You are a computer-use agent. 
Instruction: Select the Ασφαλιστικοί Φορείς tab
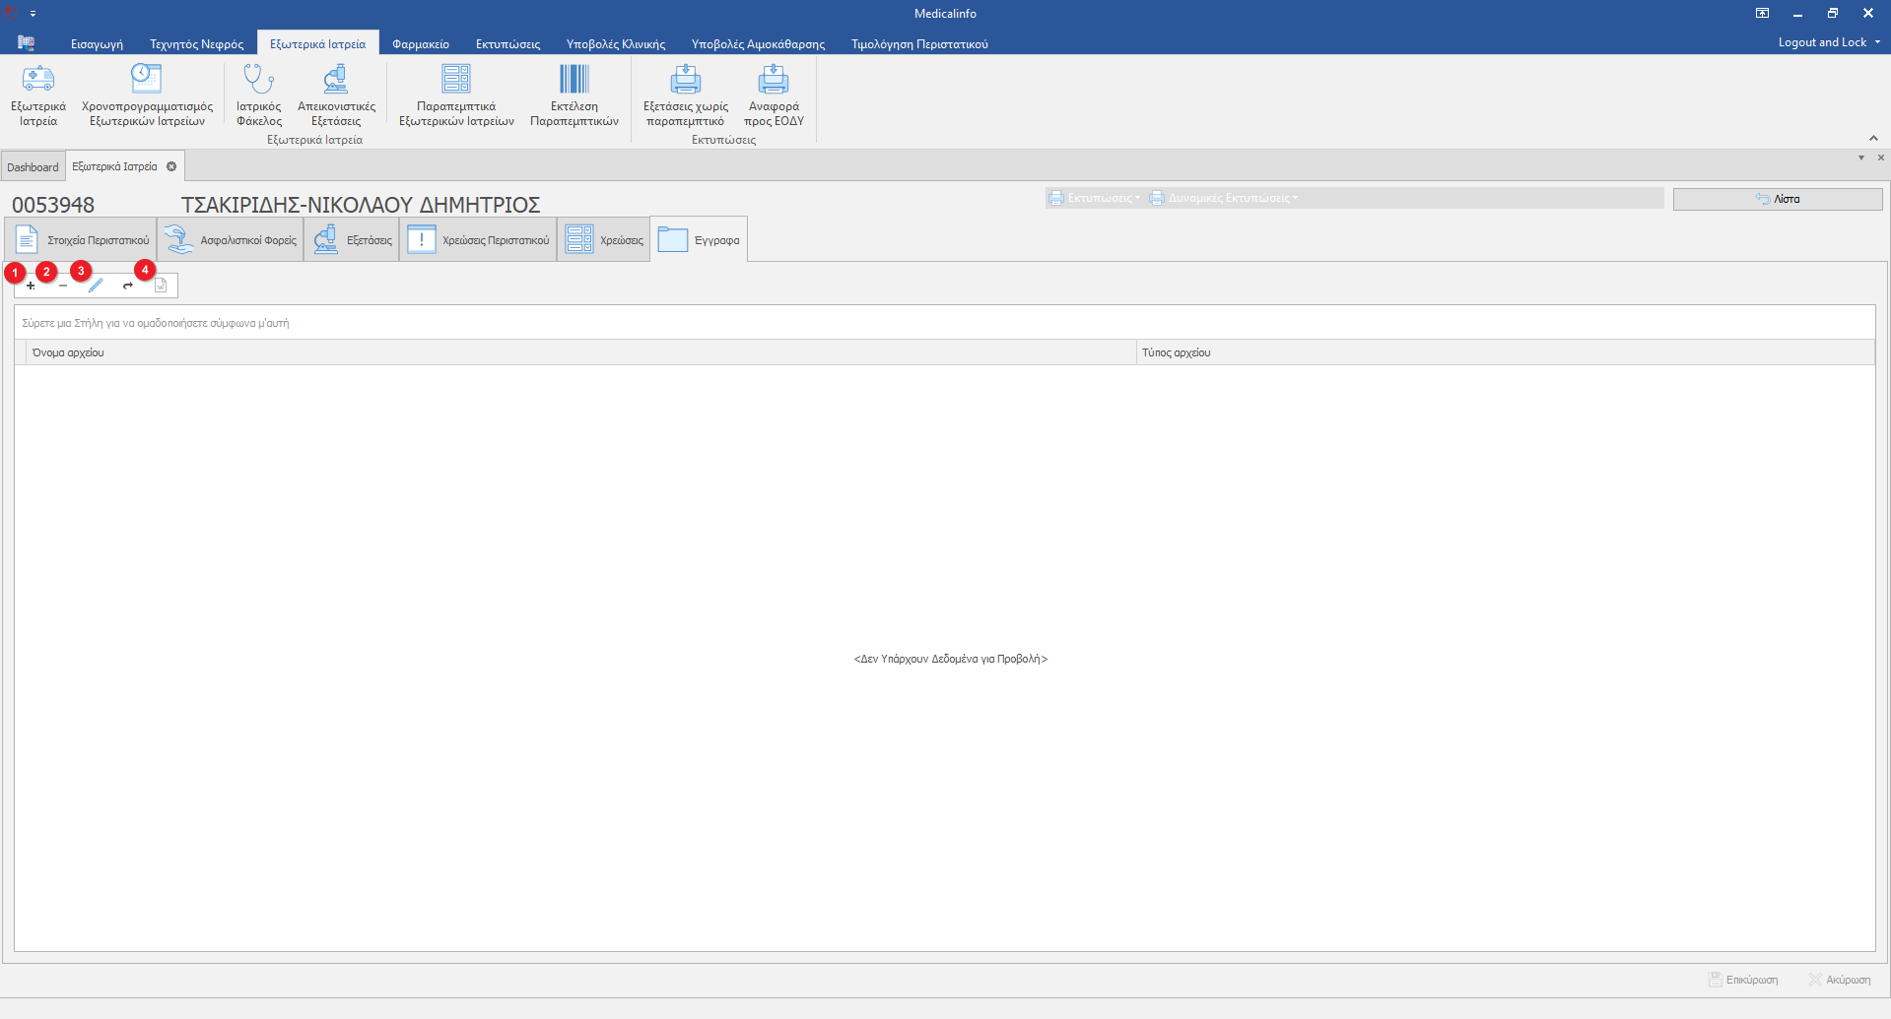point(231,240)
